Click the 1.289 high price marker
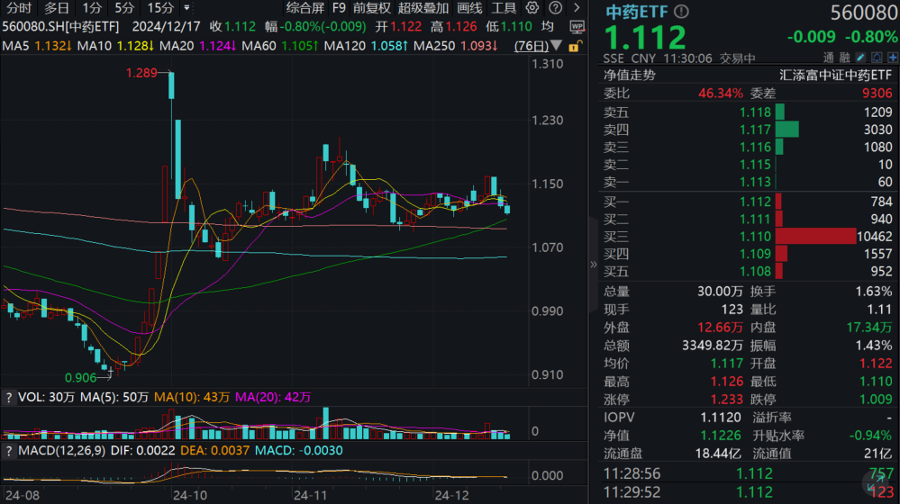 point(141,73)
